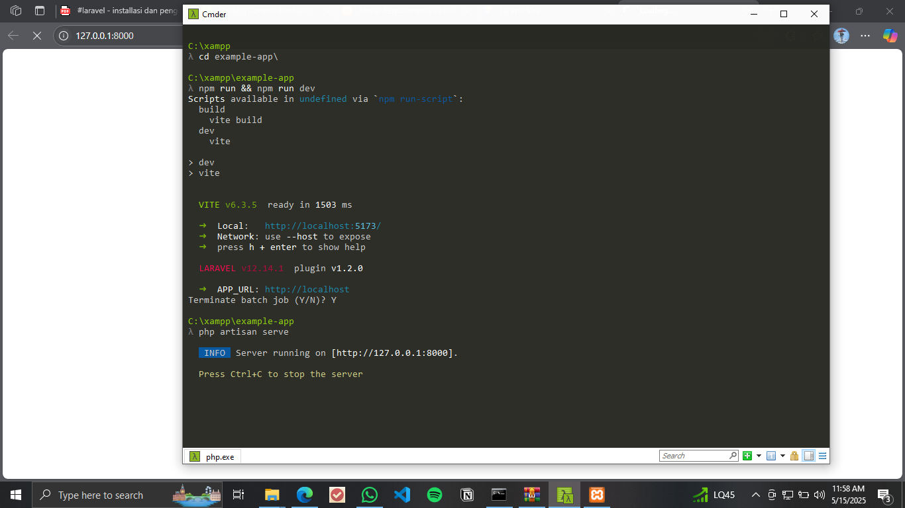Launch XAMPP Control Panel from the taskbar
The height and width of the screenshot is (508, 905).
tap(596, 494)
